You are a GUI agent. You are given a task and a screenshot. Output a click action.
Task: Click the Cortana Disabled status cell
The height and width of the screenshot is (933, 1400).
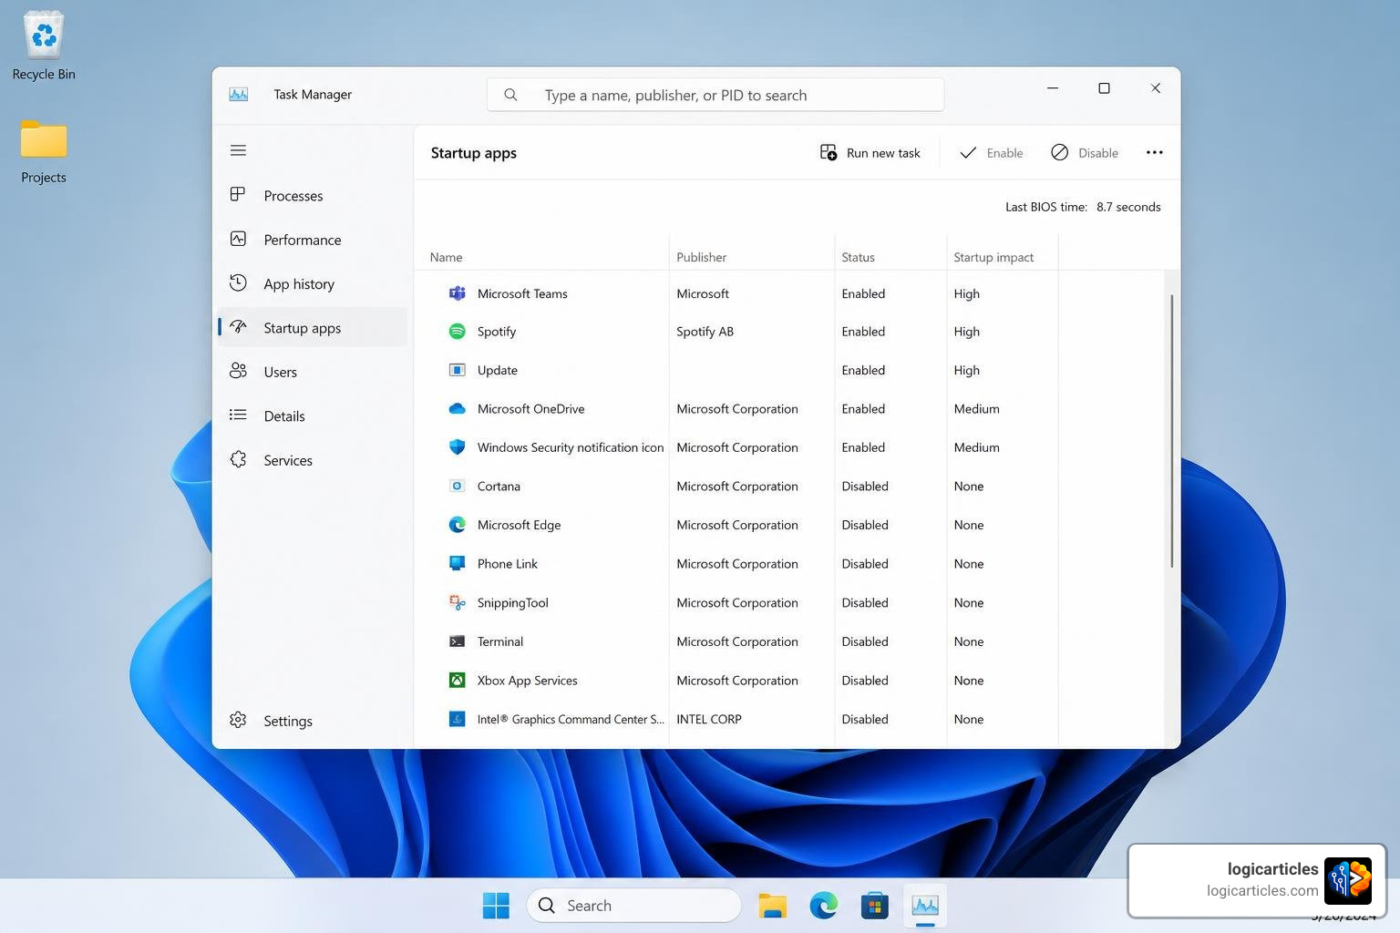pyautogui.click(x=865, y=486)
